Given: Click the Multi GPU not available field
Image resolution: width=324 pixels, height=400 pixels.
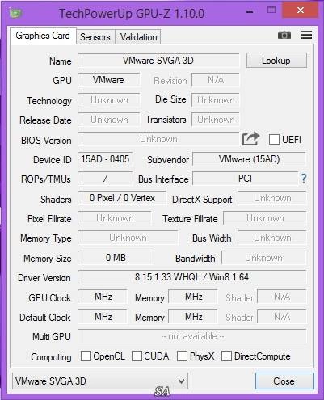Looking at the screenshot, I should pos(191,336).
